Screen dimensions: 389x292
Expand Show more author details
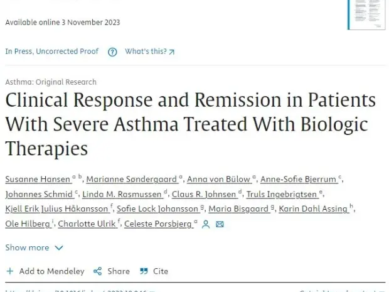tap(27, 247)
